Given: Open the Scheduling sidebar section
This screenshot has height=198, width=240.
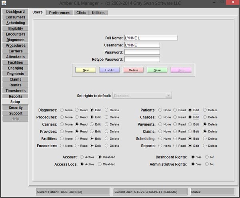Looking at the screenshot, I should point(15,23).
